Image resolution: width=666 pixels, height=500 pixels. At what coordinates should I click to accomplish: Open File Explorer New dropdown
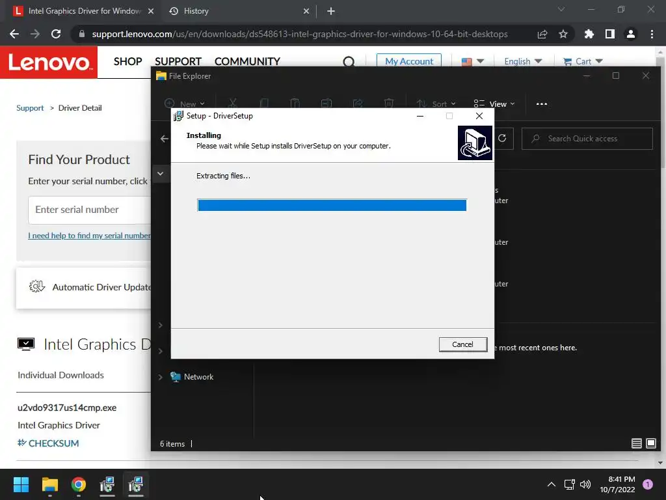point(184,104)
